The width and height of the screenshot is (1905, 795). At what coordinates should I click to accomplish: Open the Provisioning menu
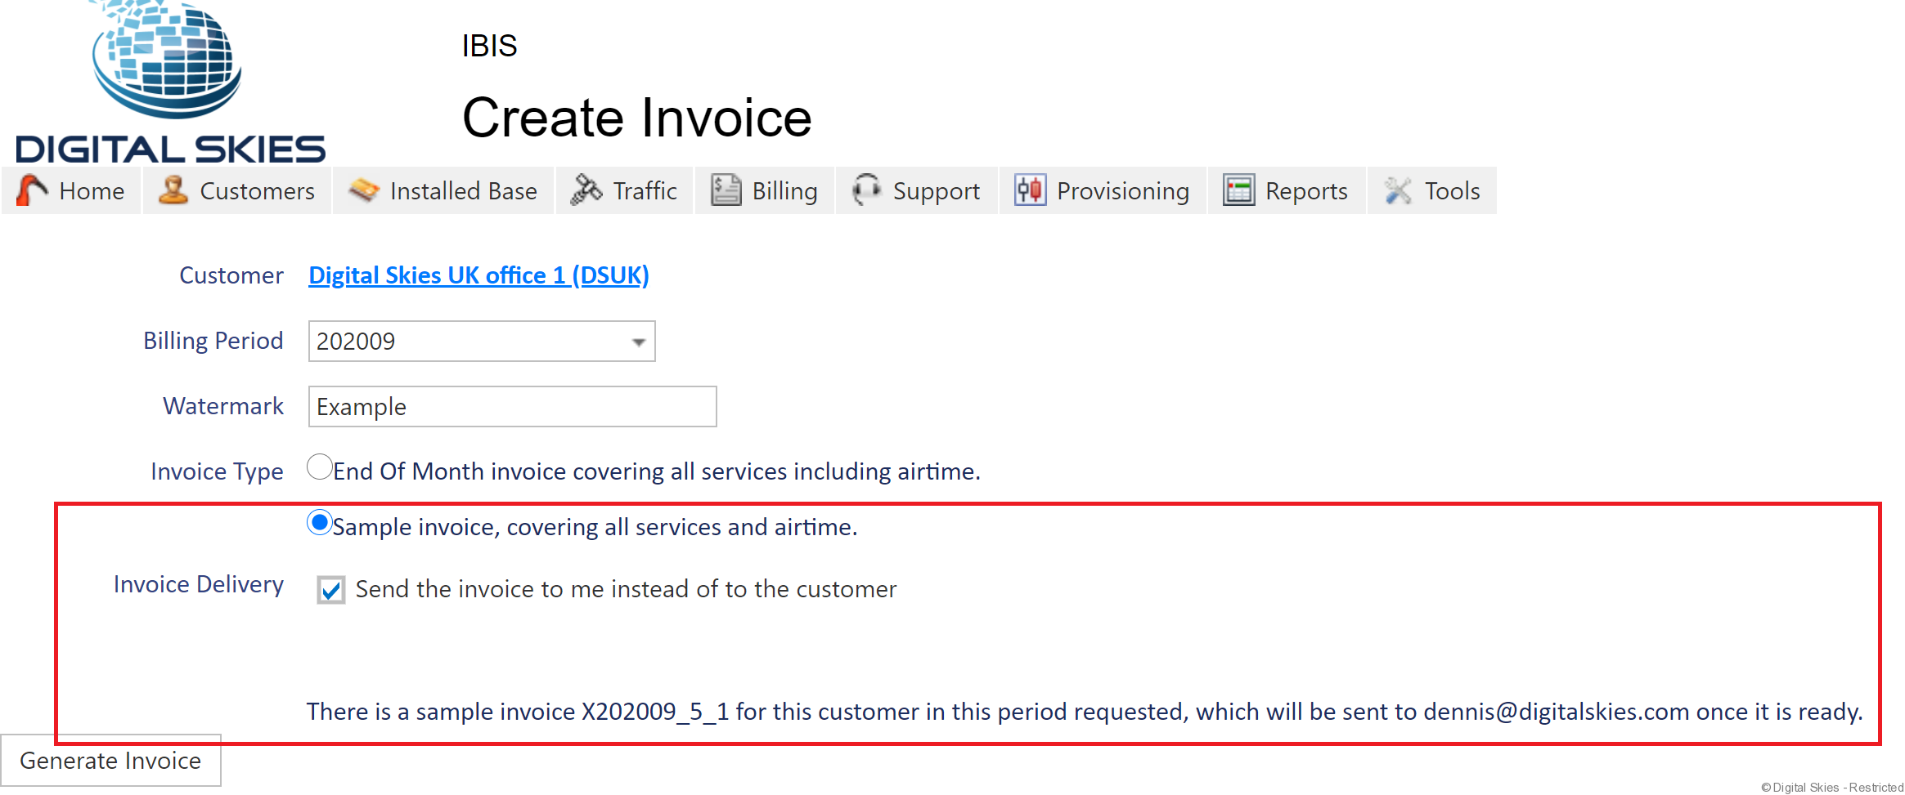1122,191
